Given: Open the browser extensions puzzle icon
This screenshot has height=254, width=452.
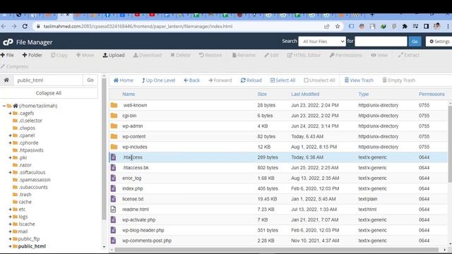Looking at the screenshot, I should 405,26.
